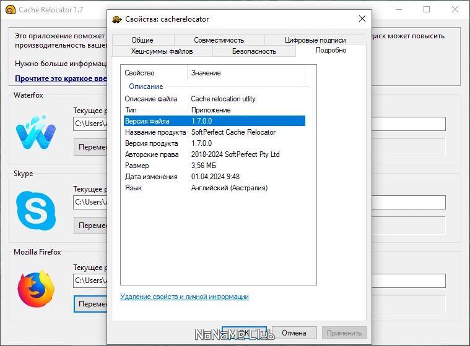
Task: Open the Цифровые подписи tab
Action: (x=315, y=40)
